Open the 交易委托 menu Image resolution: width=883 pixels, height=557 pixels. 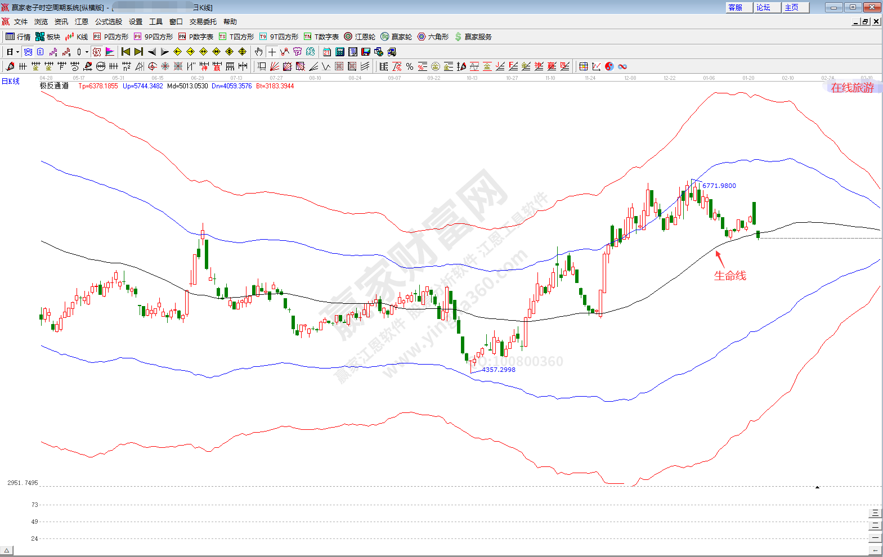pyautogui.click(x=203, y=22)
